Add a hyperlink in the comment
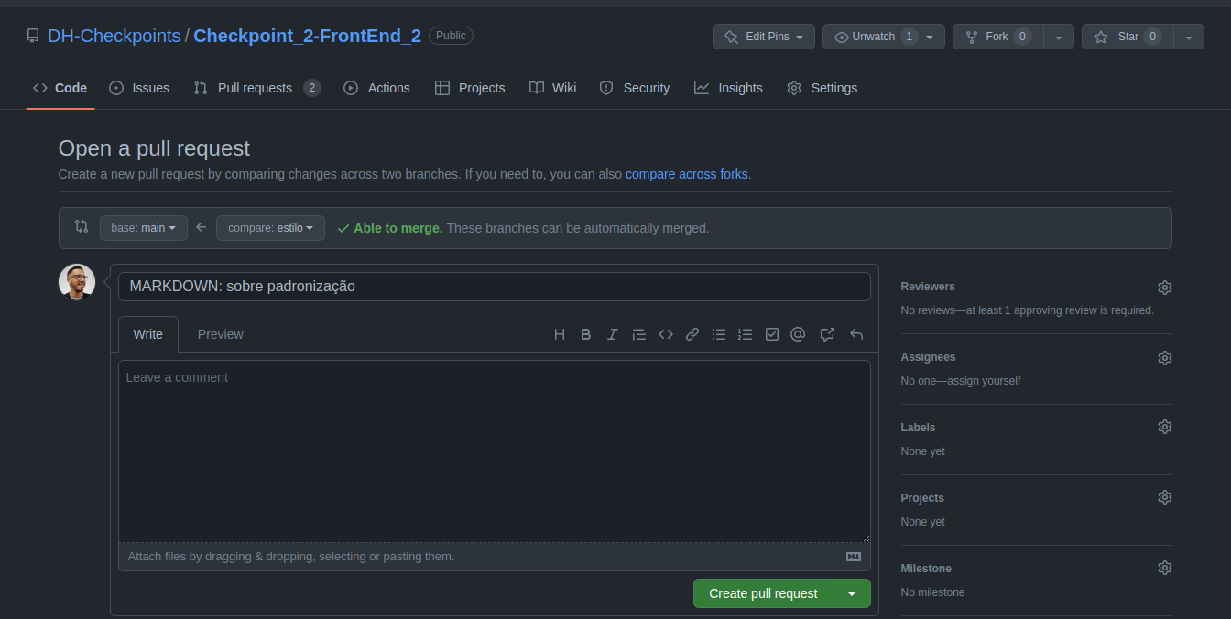 point(692,334)
